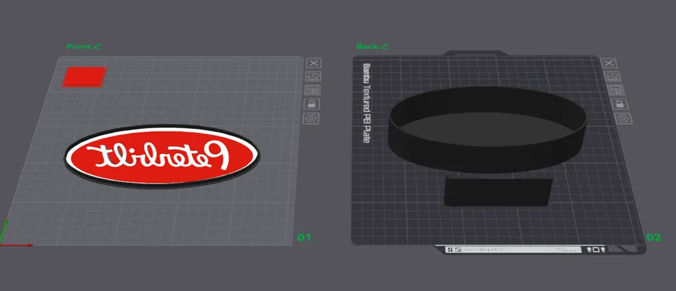Click the "Front" plate name label
The height and width of the screenshot is (291, 676).
tap(78, 46)
